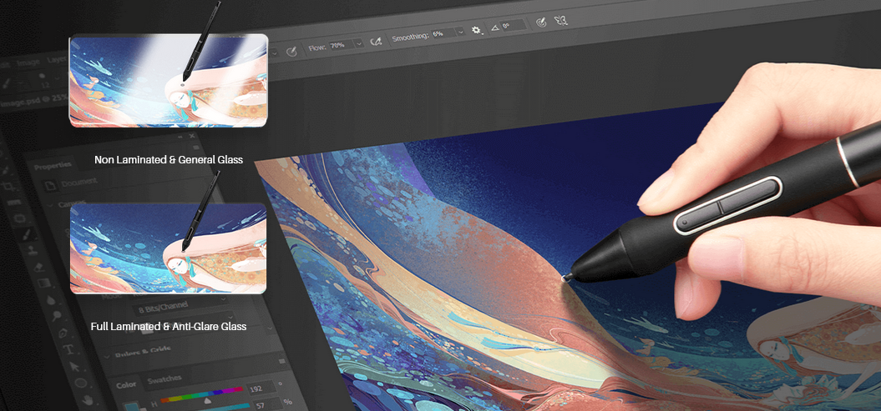Open the Image menu

[27, 63]
